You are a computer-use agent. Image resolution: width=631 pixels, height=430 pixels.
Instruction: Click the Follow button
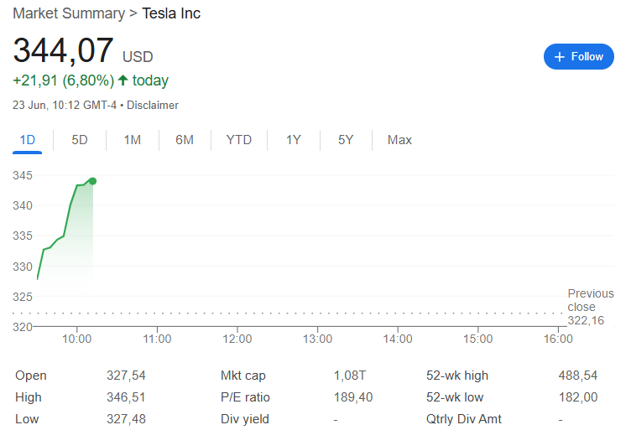[578, 57]
